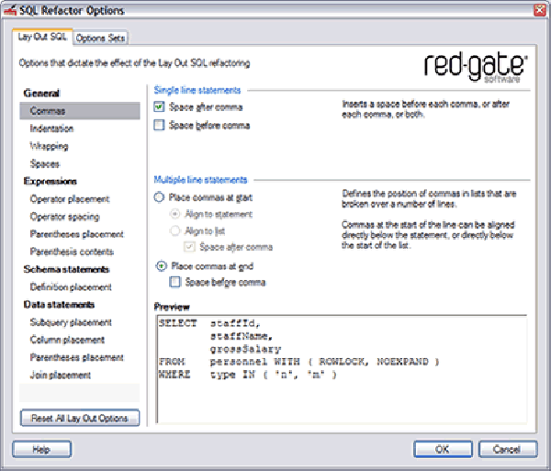The image size is (551, 471).
Task: Open Indentation settings in sidebar
Action: 51,129
